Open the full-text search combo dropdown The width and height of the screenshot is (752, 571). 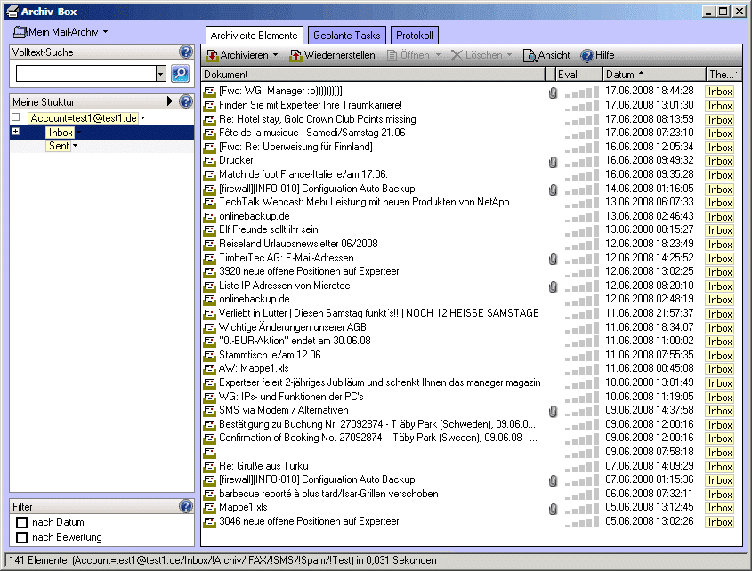[x=160, y=74]
